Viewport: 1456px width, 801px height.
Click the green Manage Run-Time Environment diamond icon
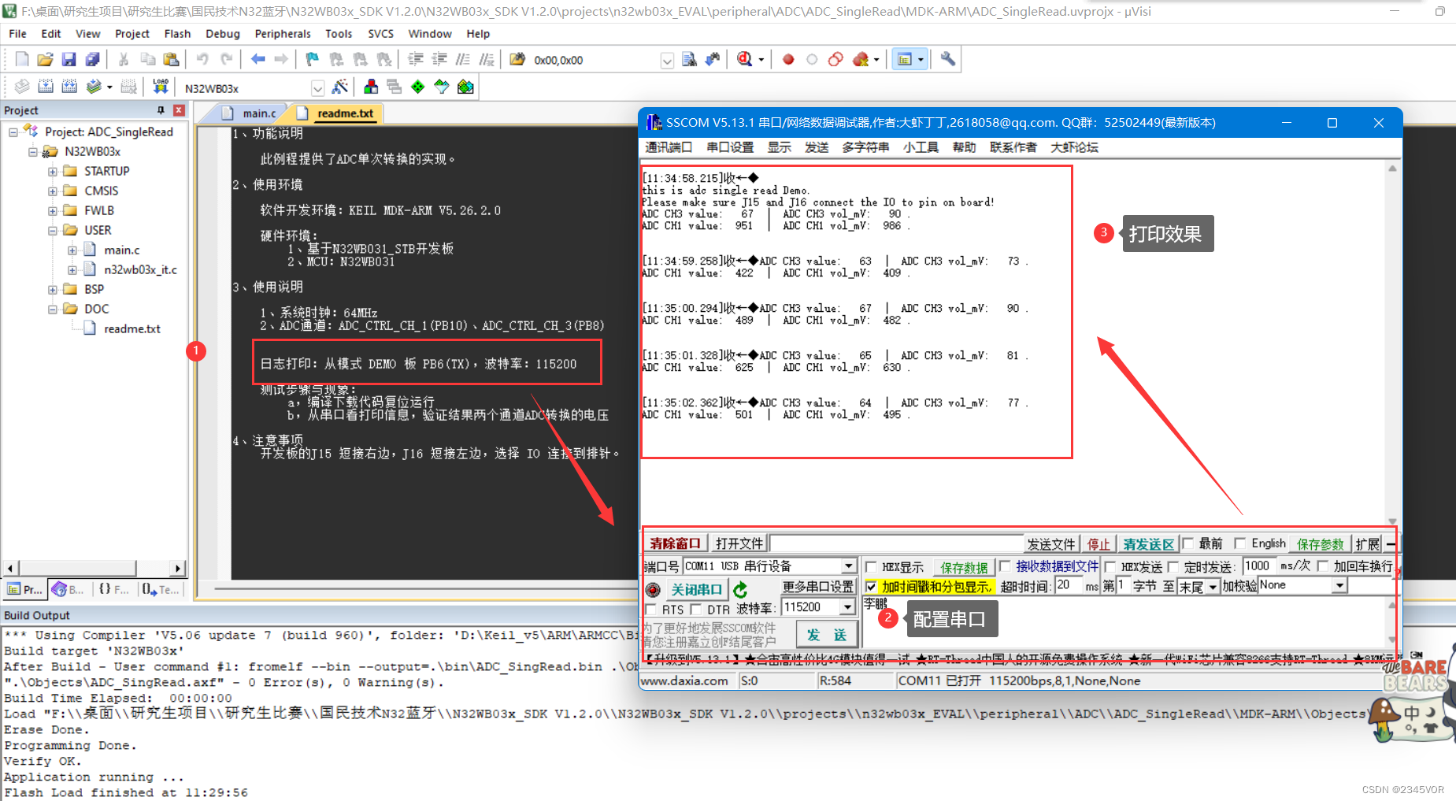pos(418,87)
